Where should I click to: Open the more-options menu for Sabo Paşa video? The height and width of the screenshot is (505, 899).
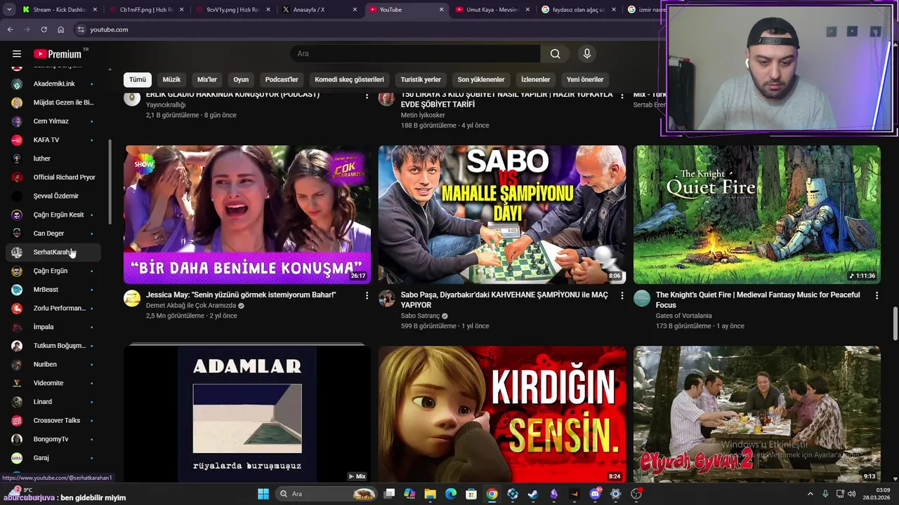pyautogui.click(x=622, y=296)
